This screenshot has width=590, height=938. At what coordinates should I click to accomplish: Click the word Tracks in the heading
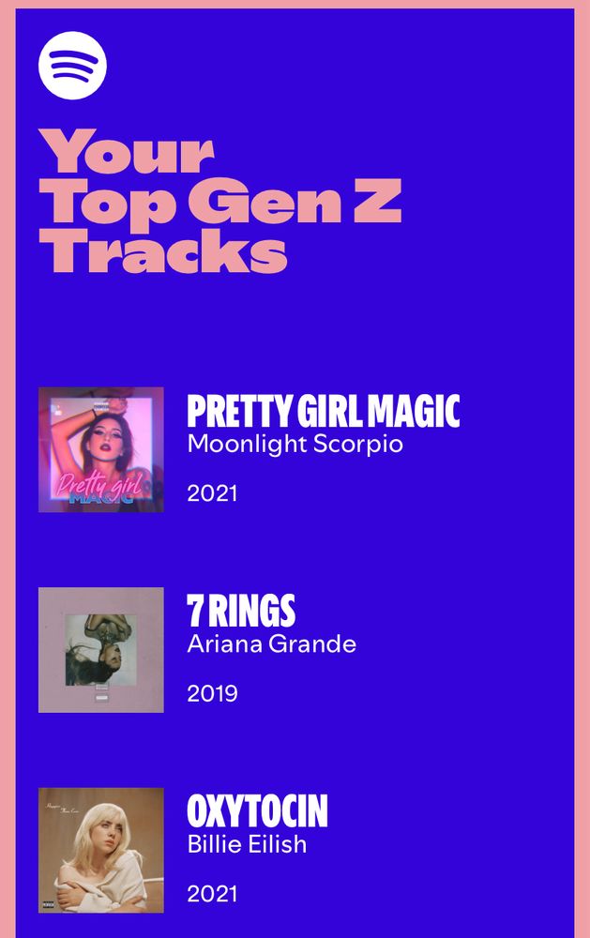tap(163, 250)
